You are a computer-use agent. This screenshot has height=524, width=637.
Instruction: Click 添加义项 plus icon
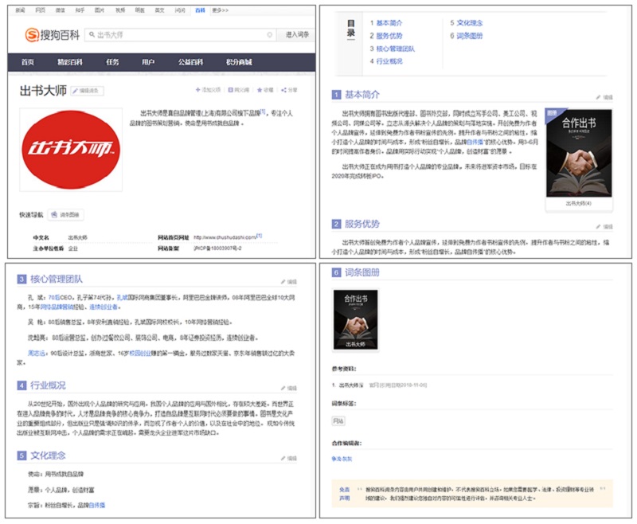[197, 90]
